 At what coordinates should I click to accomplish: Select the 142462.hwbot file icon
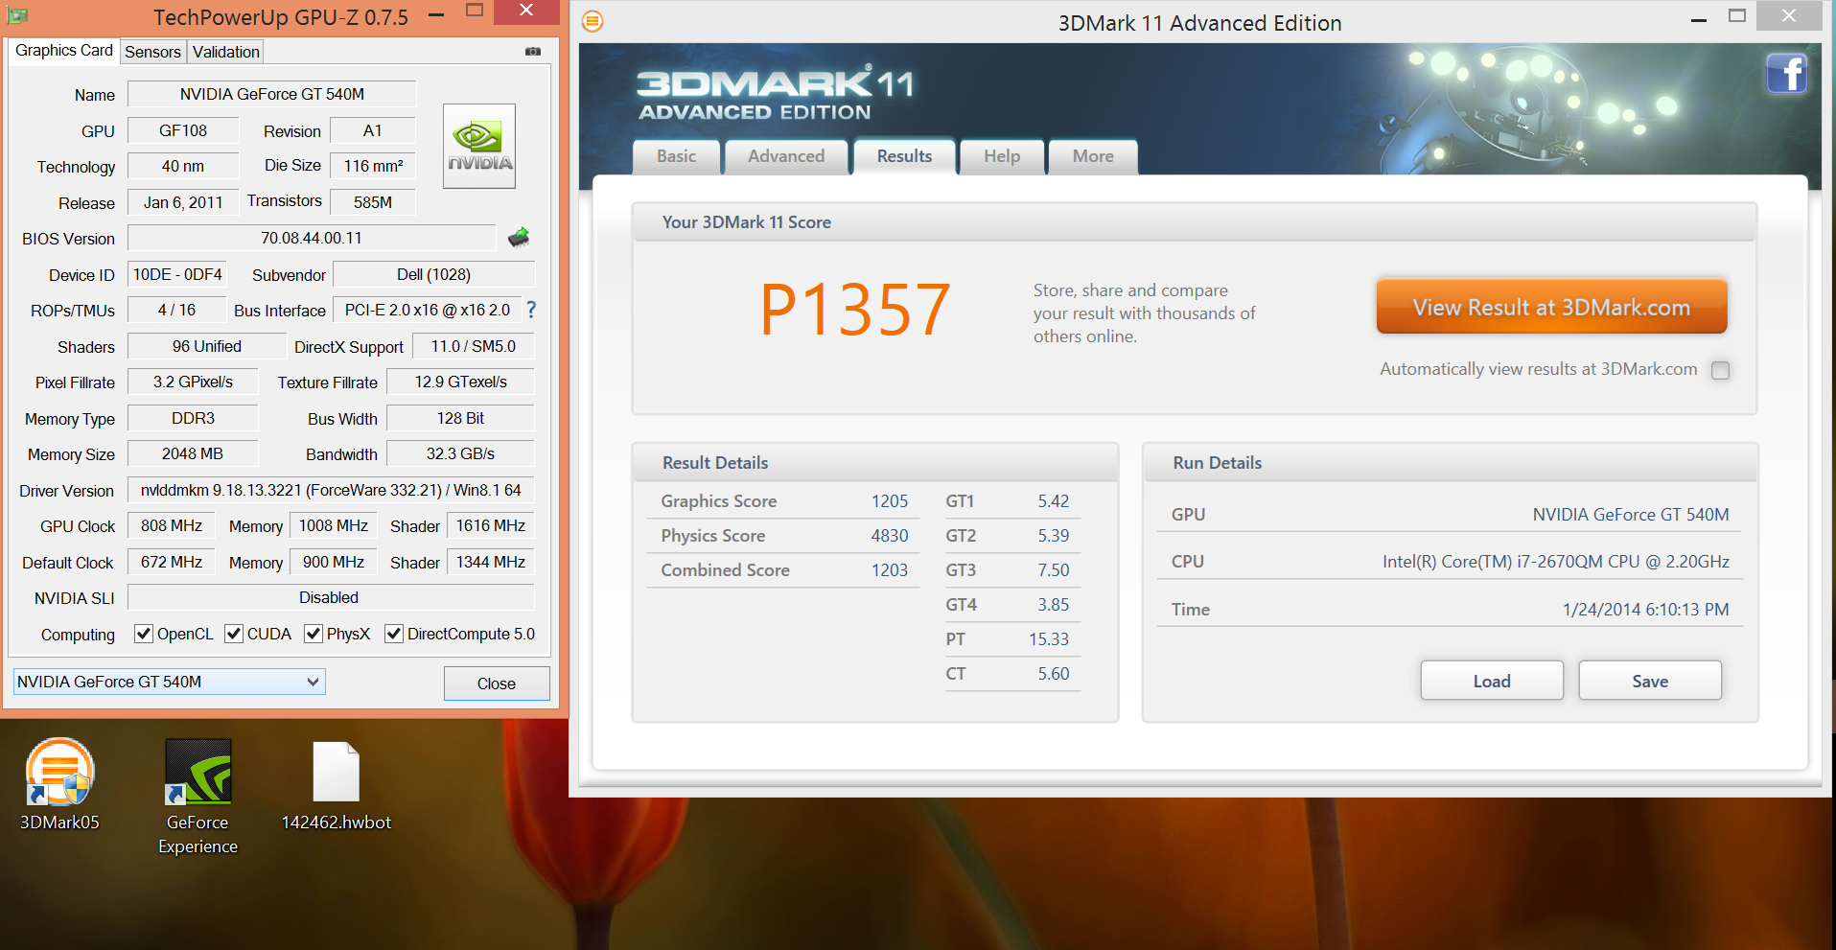[x=336, y=784]
